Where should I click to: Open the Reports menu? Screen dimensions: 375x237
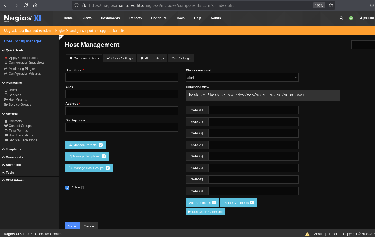(135, 18)
